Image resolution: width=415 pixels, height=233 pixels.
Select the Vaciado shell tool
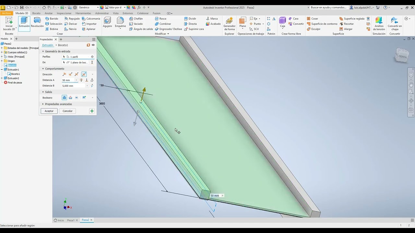pos(136,24)
